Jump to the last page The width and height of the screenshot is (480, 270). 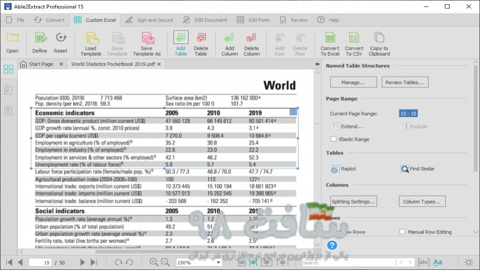[x=94, y=262]
